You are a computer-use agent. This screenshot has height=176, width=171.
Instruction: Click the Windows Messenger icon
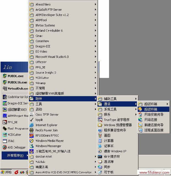(32, 146)
